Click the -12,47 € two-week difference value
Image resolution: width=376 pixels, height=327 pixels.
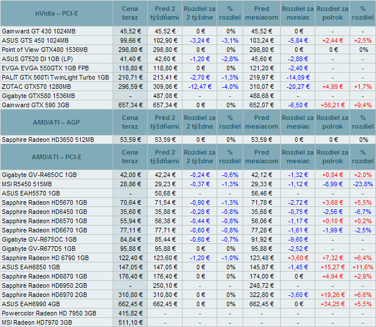coord(200,87)
